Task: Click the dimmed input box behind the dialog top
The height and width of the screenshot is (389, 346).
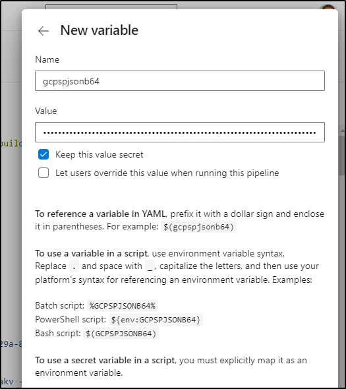Action: pos(111,7)
